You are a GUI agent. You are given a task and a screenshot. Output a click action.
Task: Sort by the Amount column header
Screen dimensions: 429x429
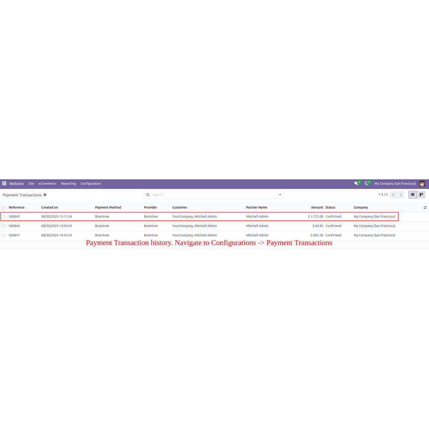[x=317, y=208]
